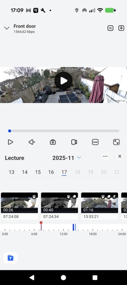Tap the small play icon below the progress bar

pyautogui.click(x=10, y=142)
